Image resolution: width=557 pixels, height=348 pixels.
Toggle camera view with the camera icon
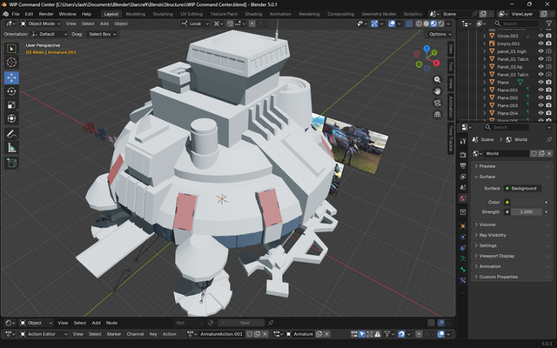pos(438,103)
